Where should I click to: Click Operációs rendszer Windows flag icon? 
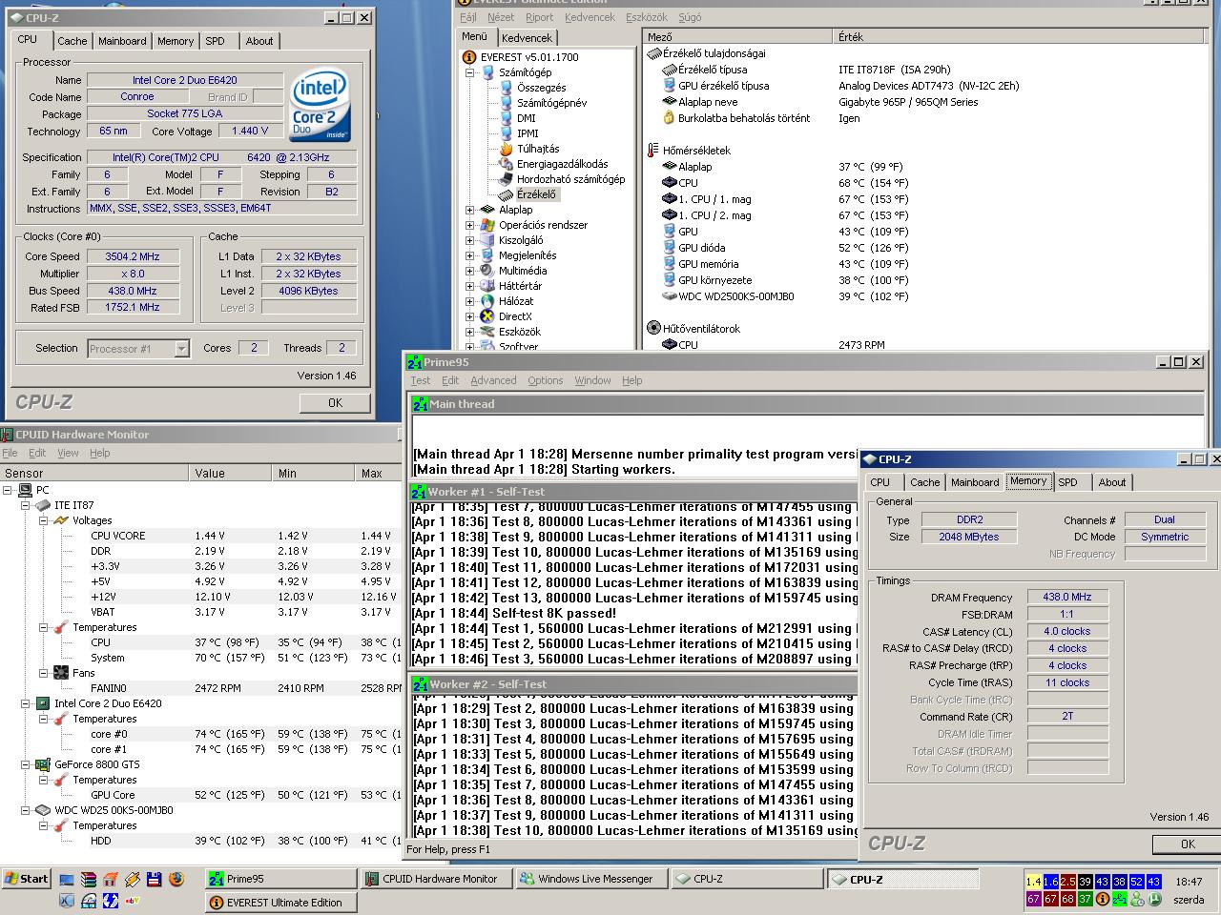coord(488,225)
